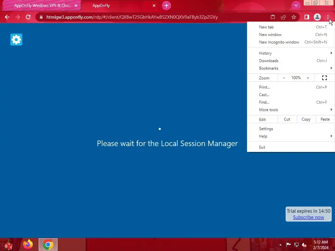Click the Trial expires in 14:50 notice
This screenshot has width=335, height=251.
tap(309, 211)
